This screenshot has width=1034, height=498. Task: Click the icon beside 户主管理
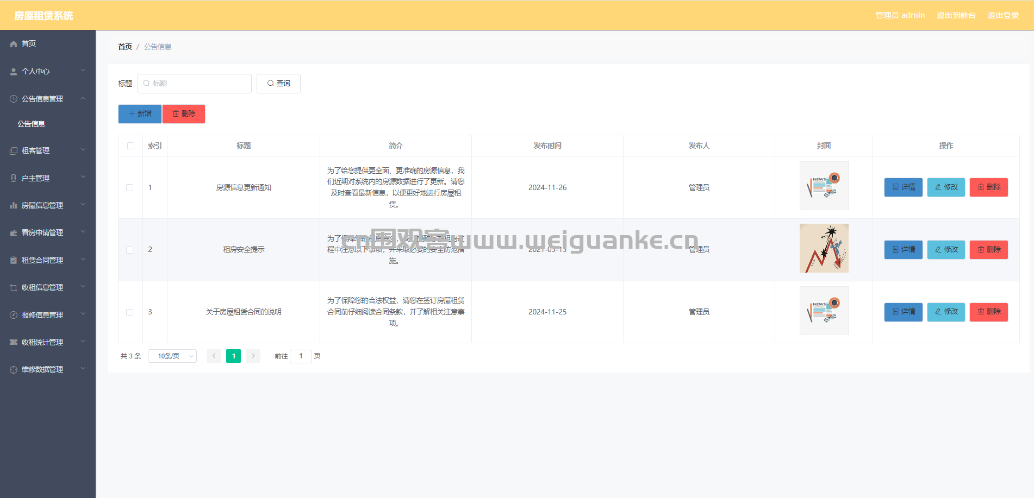[14, 178]
